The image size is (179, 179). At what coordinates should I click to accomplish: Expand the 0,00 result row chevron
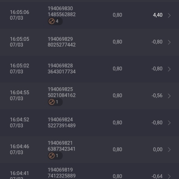pos(169,149)
